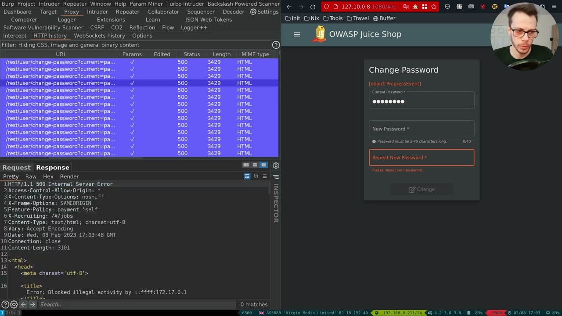Sort history by Edited column

point(162,54)
